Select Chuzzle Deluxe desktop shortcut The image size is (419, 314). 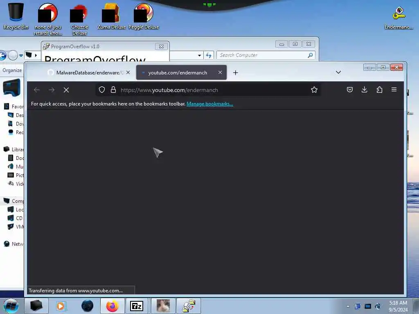tap(79, 20)
